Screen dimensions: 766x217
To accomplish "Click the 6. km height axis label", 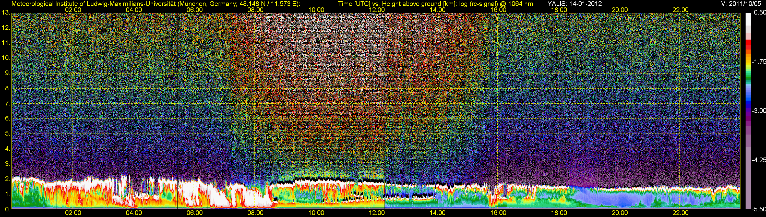I will 7,119.
